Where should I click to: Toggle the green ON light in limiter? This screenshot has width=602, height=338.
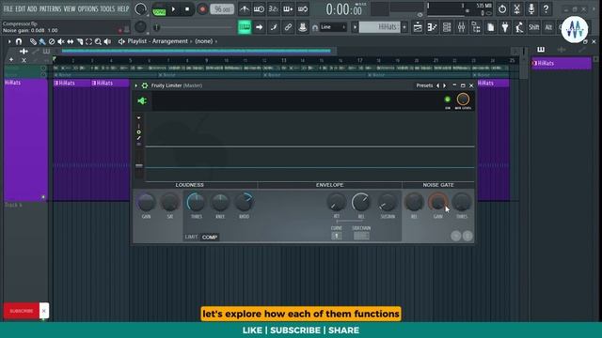(x=448, y=100)
